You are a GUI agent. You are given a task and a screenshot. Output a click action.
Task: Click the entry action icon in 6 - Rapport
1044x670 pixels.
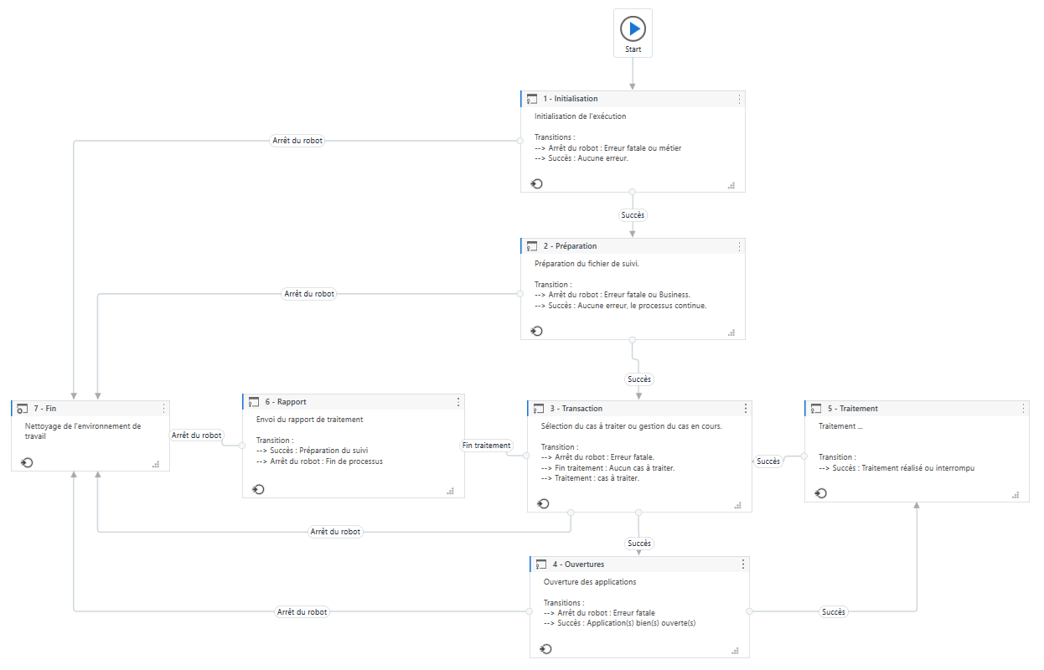[x=258, y=489]
